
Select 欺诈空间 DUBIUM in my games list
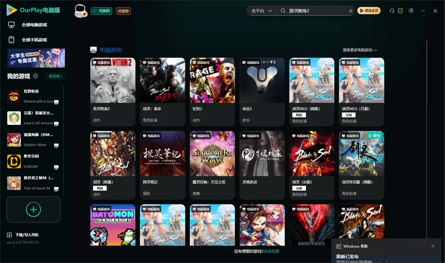pyautogui.click(x=33, y=162)
